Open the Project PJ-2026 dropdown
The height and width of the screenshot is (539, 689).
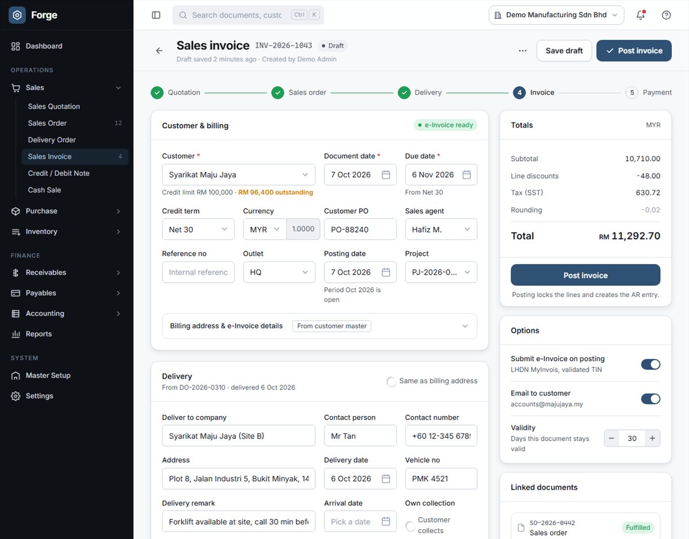point(441,272)
